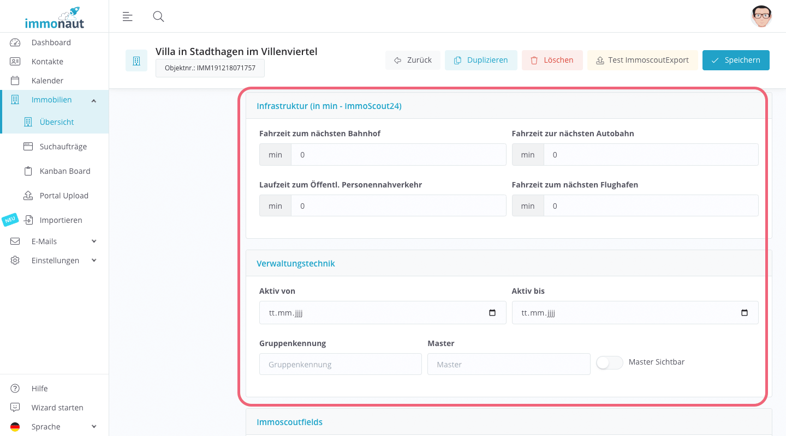The width and height of the screenshot is (786, 436).
Task: Click the Löschen button
Action: 552,60
